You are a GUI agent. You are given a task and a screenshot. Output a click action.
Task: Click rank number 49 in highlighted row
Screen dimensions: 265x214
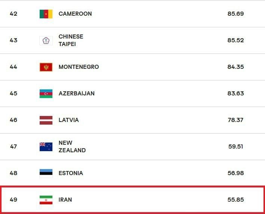pos(13,200)
